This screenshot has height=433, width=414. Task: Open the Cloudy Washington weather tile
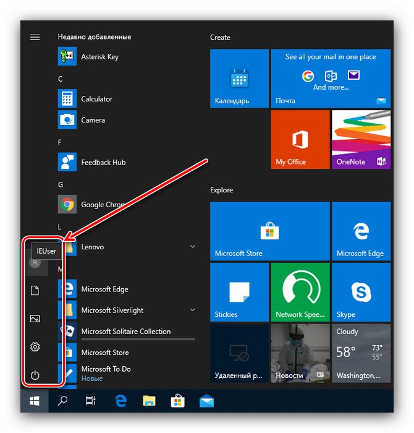point(361,353)
